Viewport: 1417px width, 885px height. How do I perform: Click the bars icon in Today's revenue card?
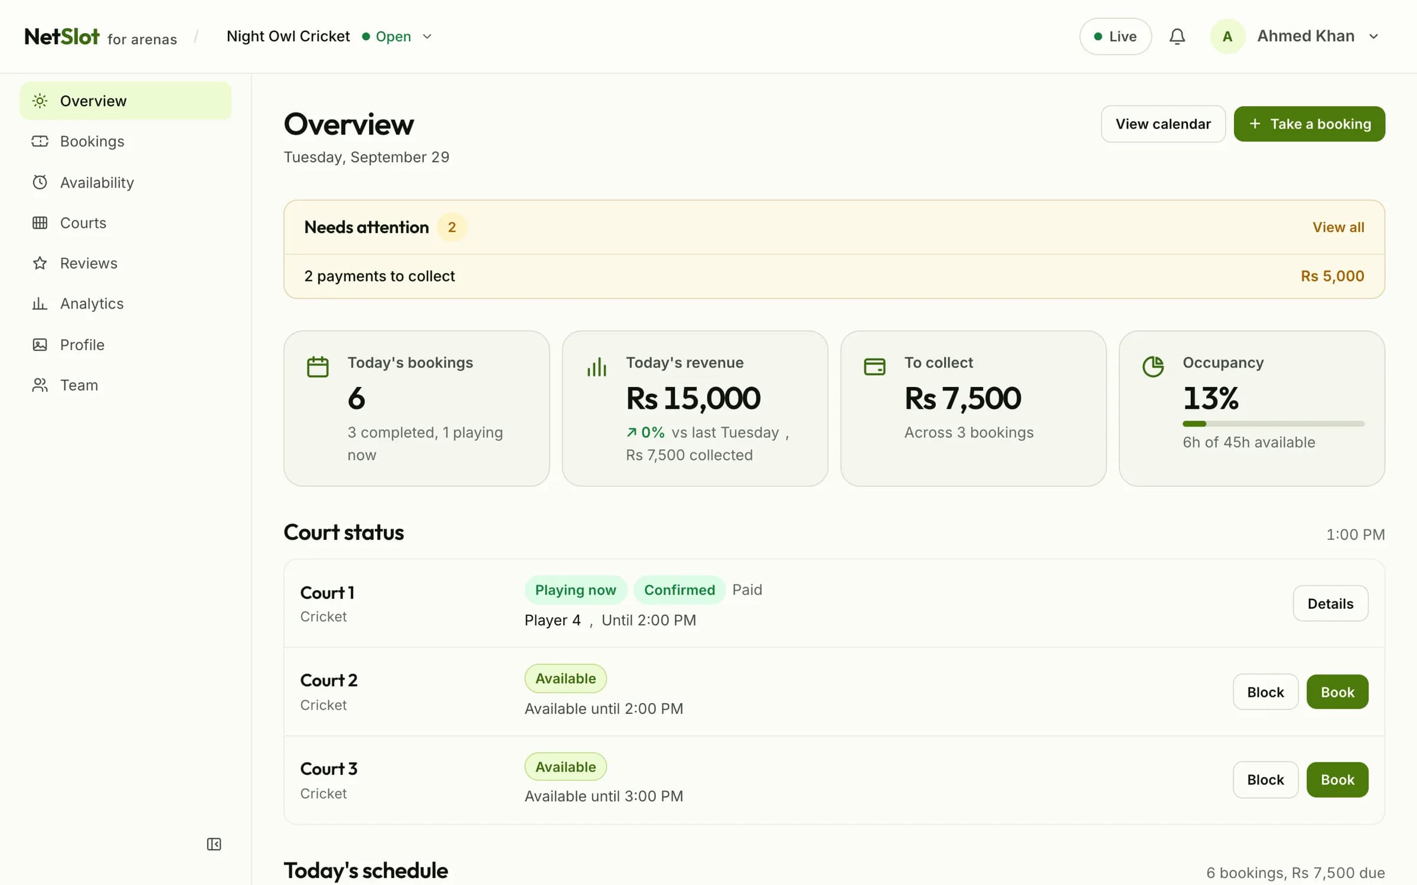click(x=596, y=366)
